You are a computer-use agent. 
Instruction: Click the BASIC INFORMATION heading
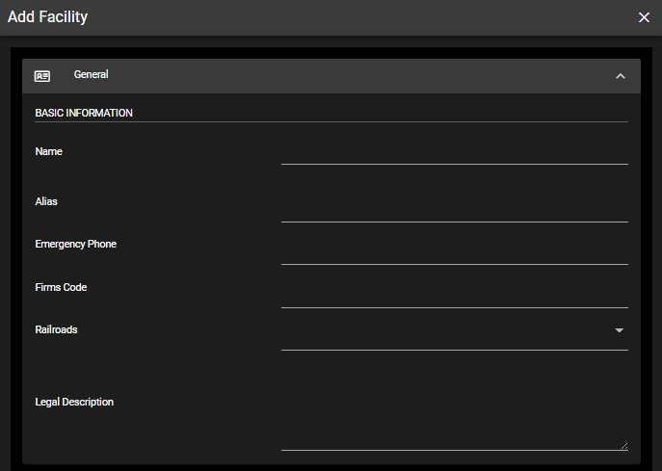tap(84, 113)
